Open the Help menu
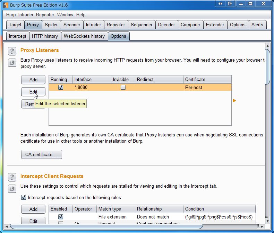 [x=81, y=15]
